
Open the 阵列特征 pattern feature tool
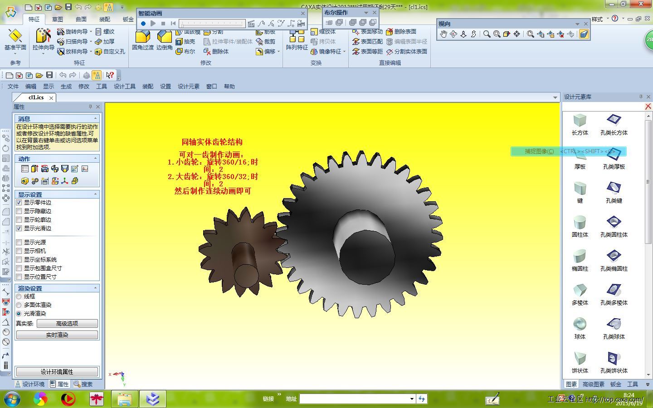point(297,39)
